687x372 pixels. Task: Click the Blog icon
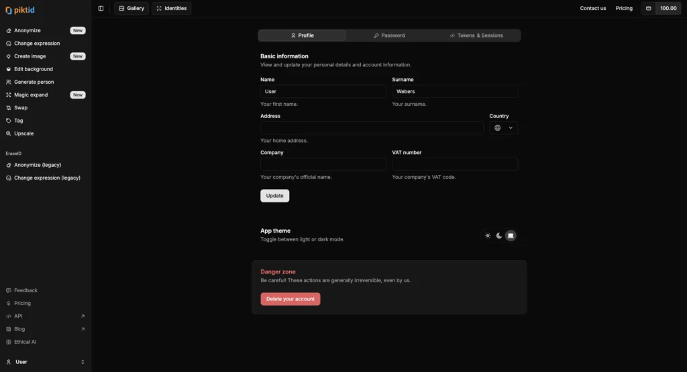(x=8, y=329)
